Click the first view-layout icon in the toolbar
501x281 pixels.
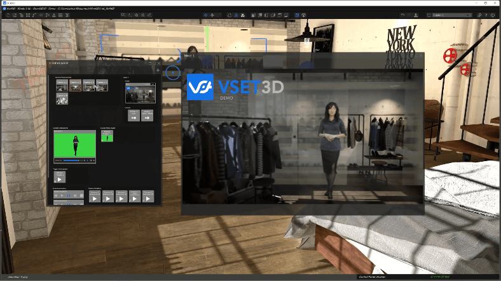(x=254, y=15)
